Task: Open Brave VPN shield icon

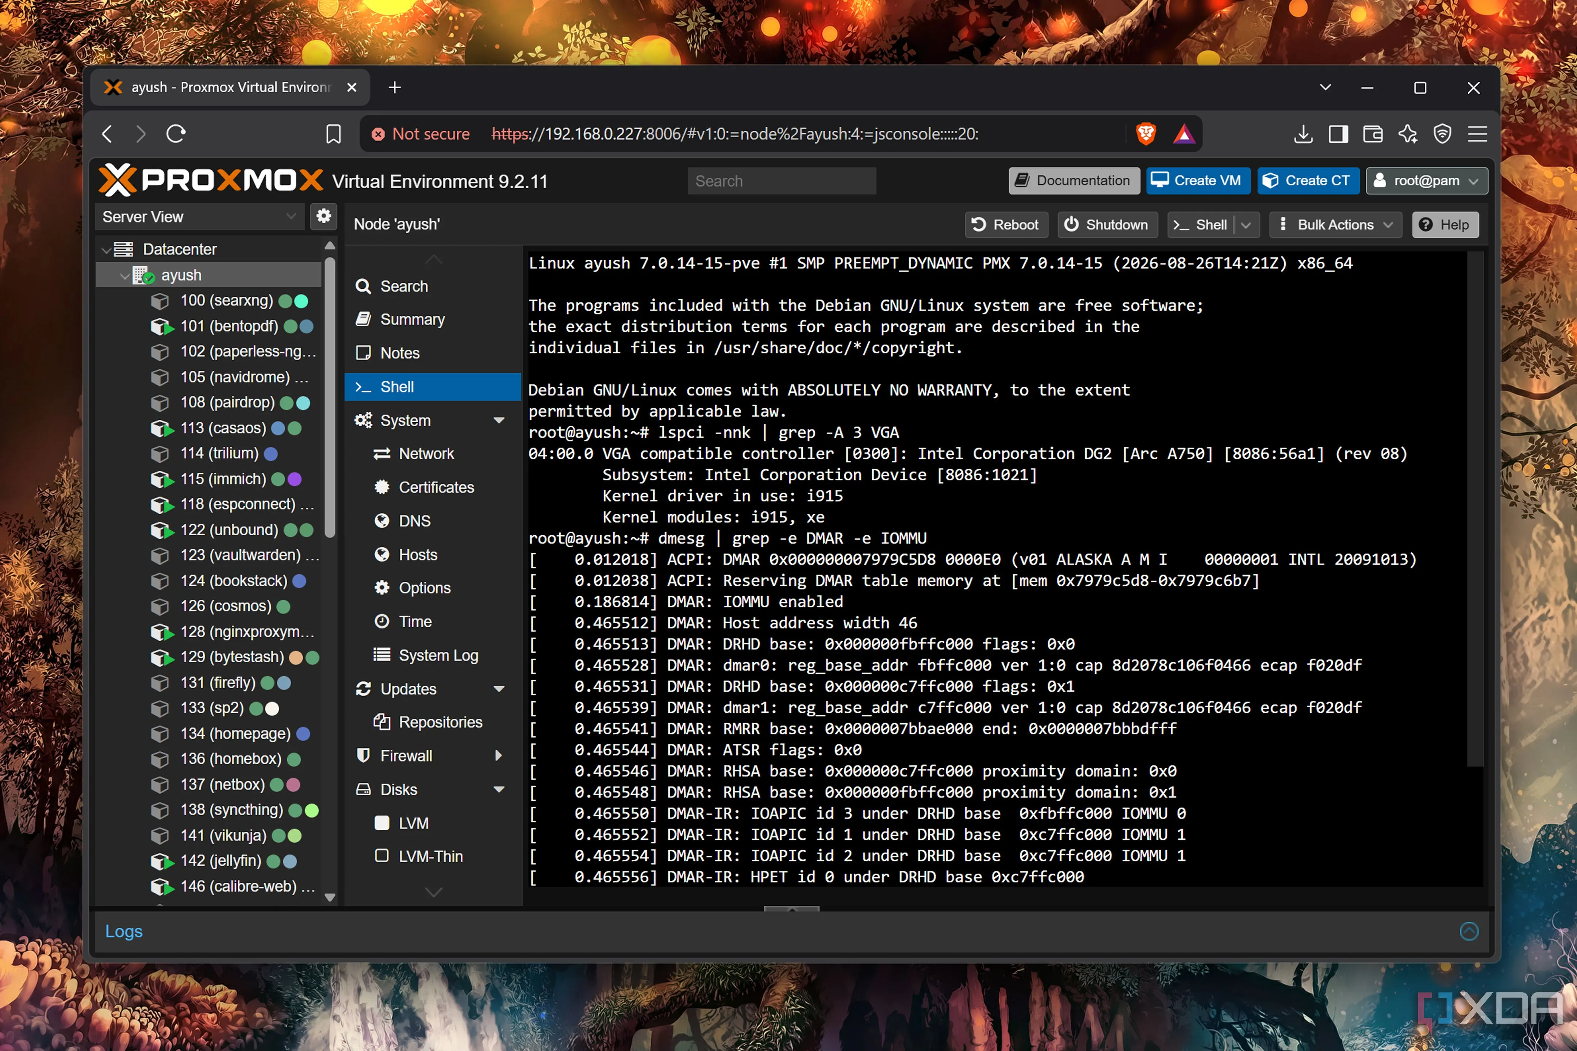Action: click(x=1442, y=134)
